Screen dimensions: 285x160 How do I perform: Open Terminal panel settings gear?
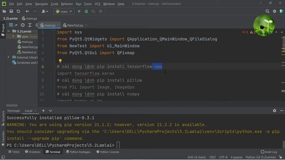pyautogui.click(x=274, y=111)
